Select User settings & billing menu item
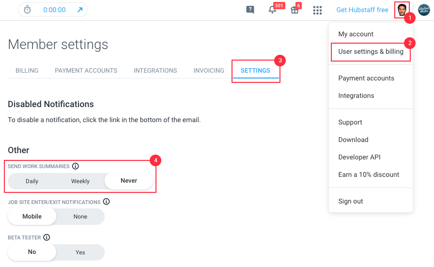This screenshot has height=267, width=434. click(371, 51)
